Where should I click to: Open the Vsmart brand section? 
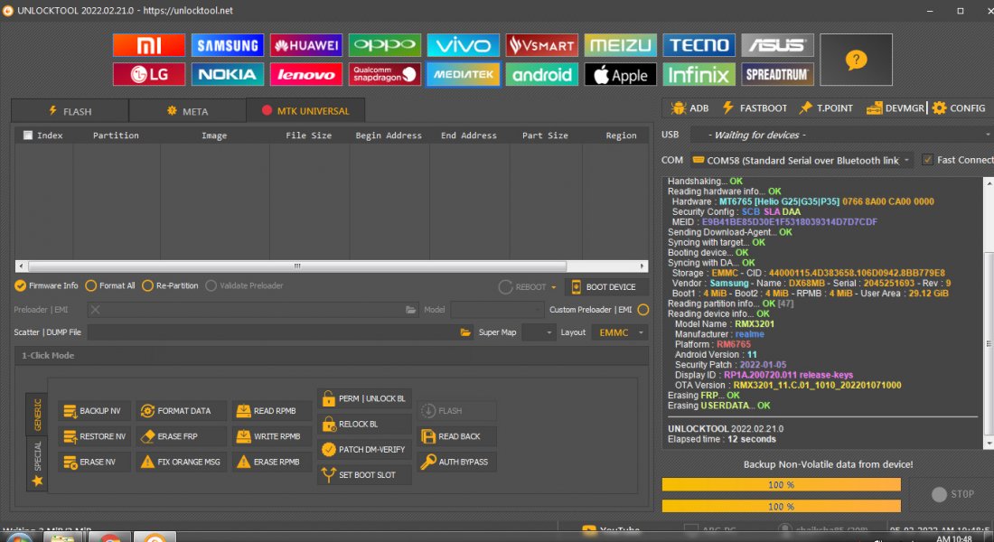click(x=542, y=45)
